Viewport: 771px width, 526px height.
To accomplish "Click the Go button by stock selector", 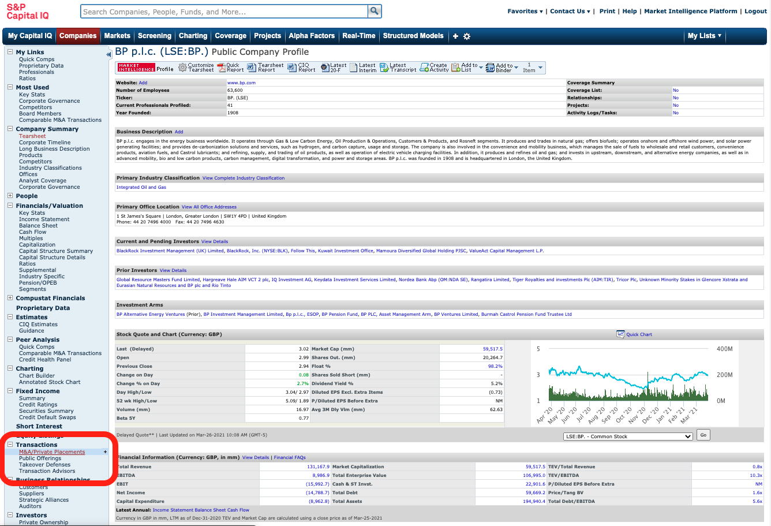I will pos(703,435).
